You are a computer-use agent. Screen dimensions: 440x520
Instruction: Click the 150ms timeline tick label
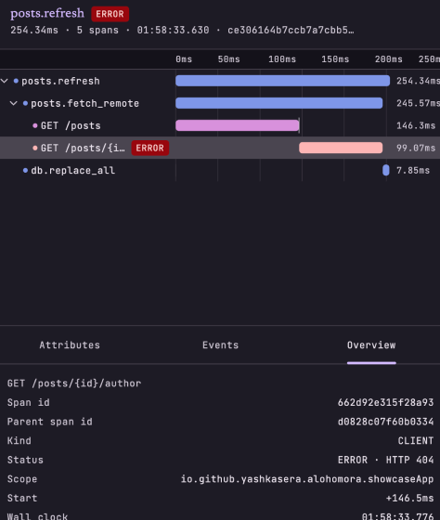pyautogui.click(x=335, y=59)
